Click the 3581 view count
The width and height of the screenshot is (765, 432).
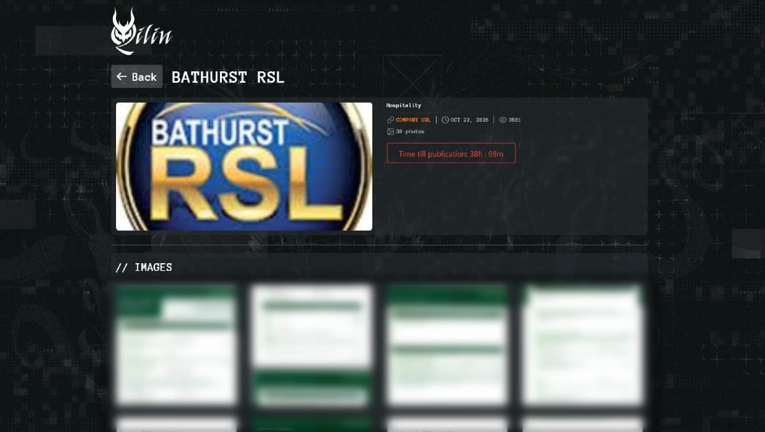tap(514, 120)
